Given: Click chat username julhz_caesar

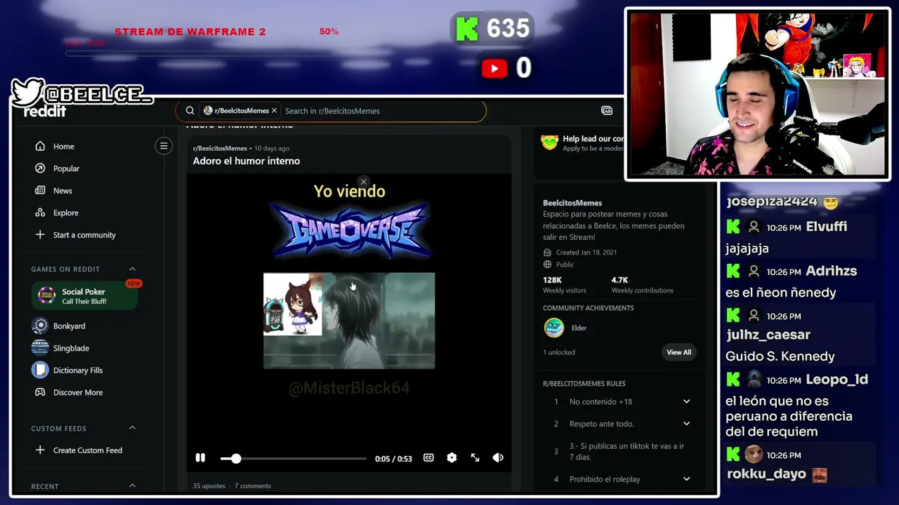Looking at the screenshot, I should click(768, 335).
